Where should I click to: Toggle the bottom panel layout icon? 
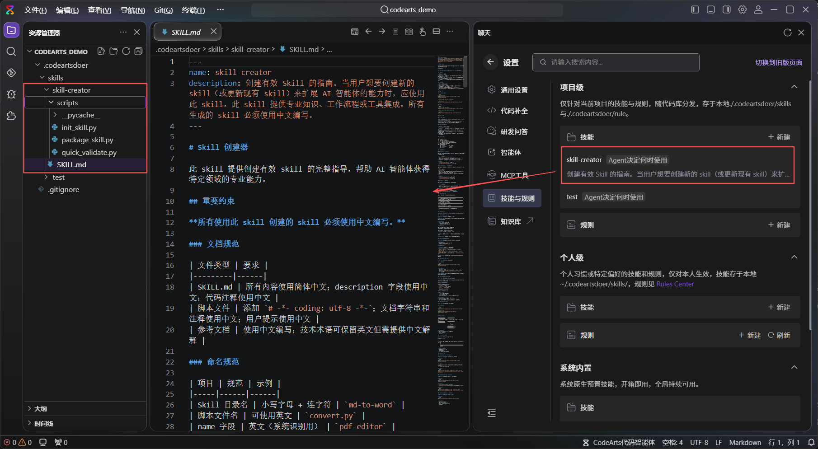(x=711, y=9)
